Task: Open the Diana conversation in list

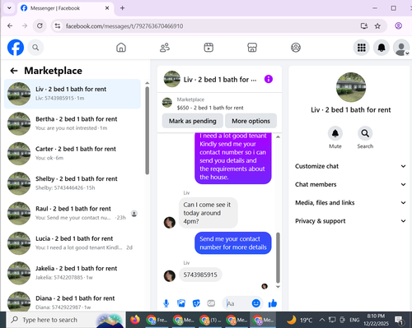Action: [x=73, y=301]
